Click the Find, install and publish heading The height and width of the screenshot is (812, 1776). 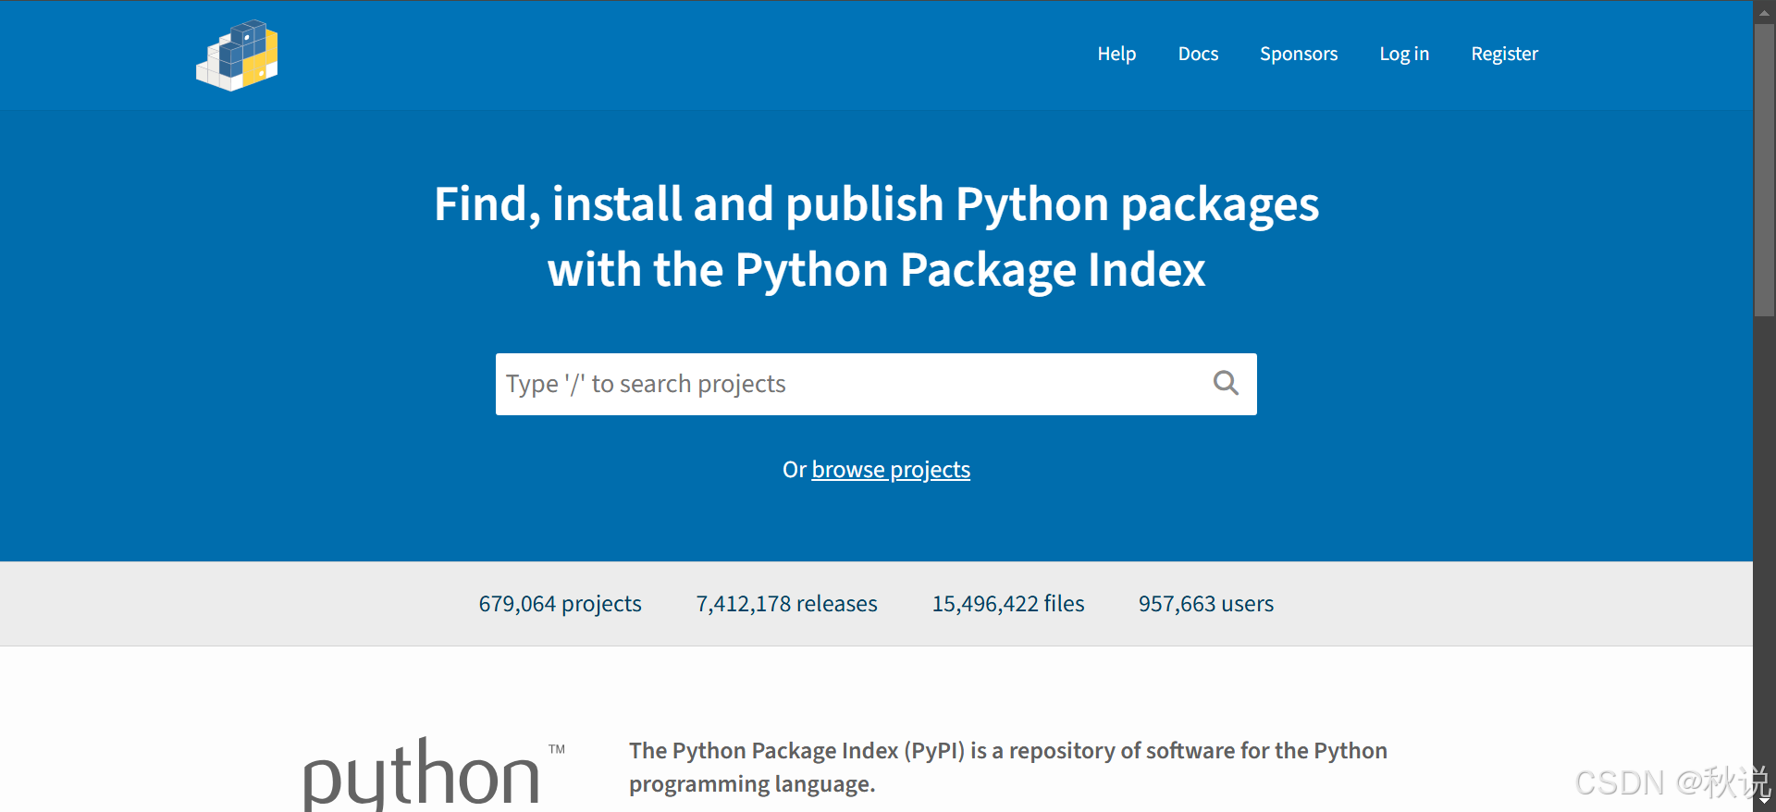click(x=877, y=237)
